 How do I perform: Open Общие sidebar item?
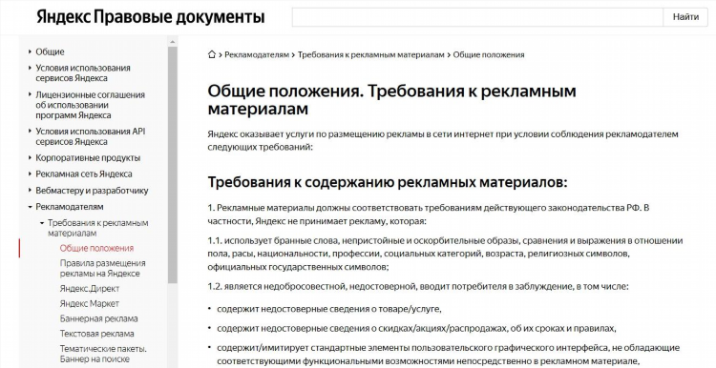pos(51,52)
